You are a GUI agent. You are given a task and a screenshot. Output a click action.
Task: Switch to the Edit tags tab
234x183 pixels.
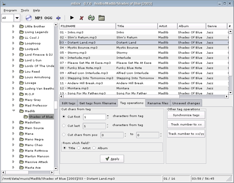point(69,103)
